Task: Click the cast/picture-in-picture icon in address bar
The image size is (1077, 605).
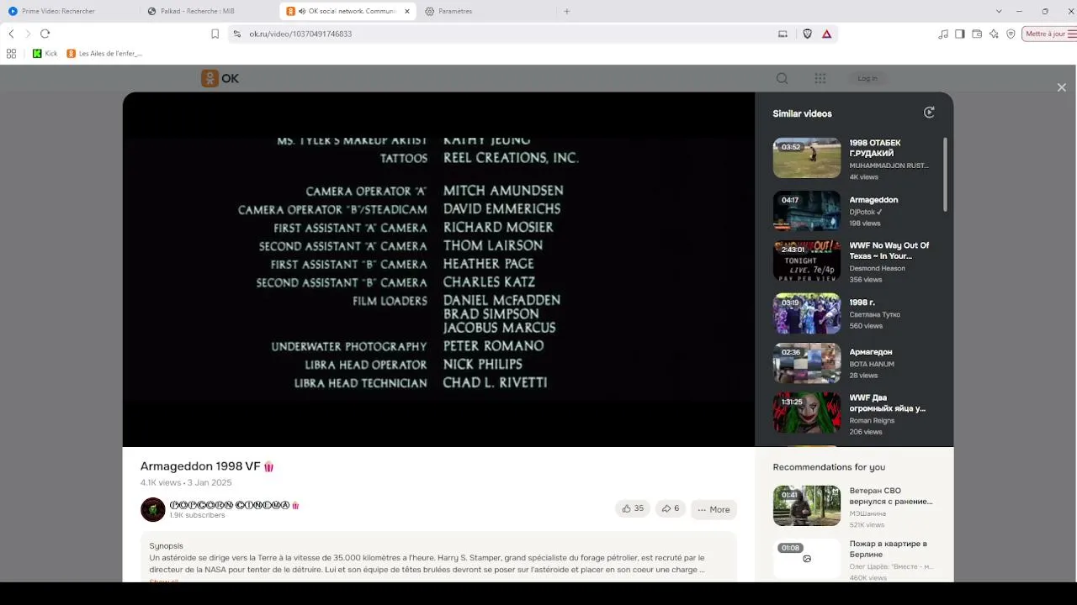Action: (x=783, y=34)
